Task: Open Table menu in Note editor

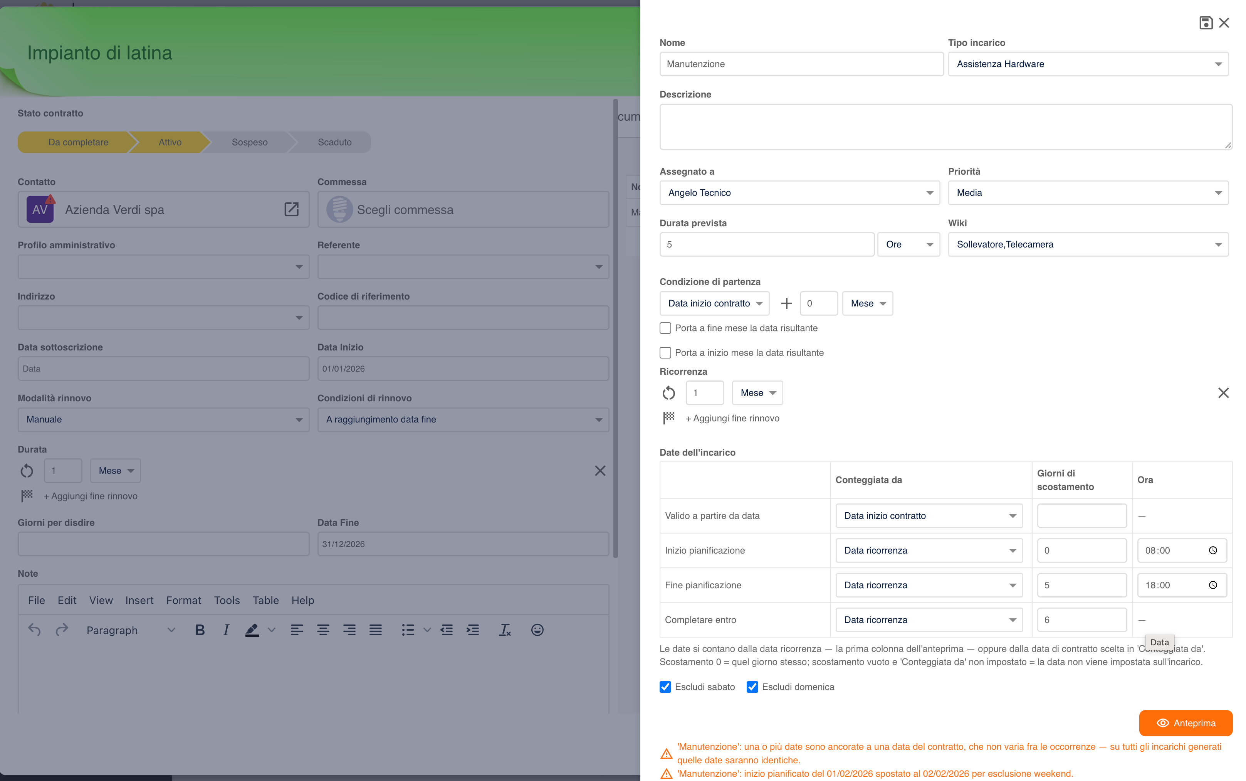Action: click(x=266, y=600)
